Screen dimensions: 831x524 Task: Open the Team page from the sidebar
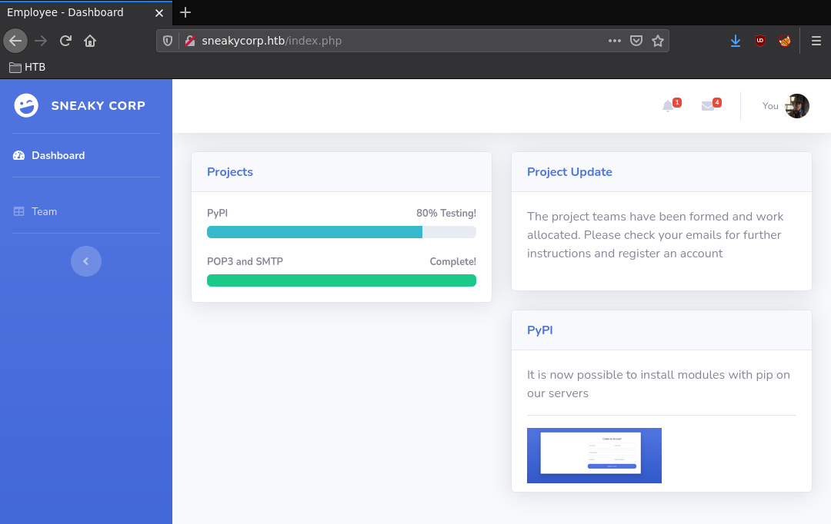click(x=44, y=211)
